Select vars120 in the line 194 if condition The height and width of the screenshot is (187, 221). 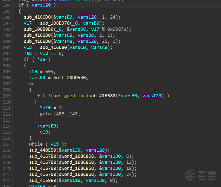coord(41,5)
